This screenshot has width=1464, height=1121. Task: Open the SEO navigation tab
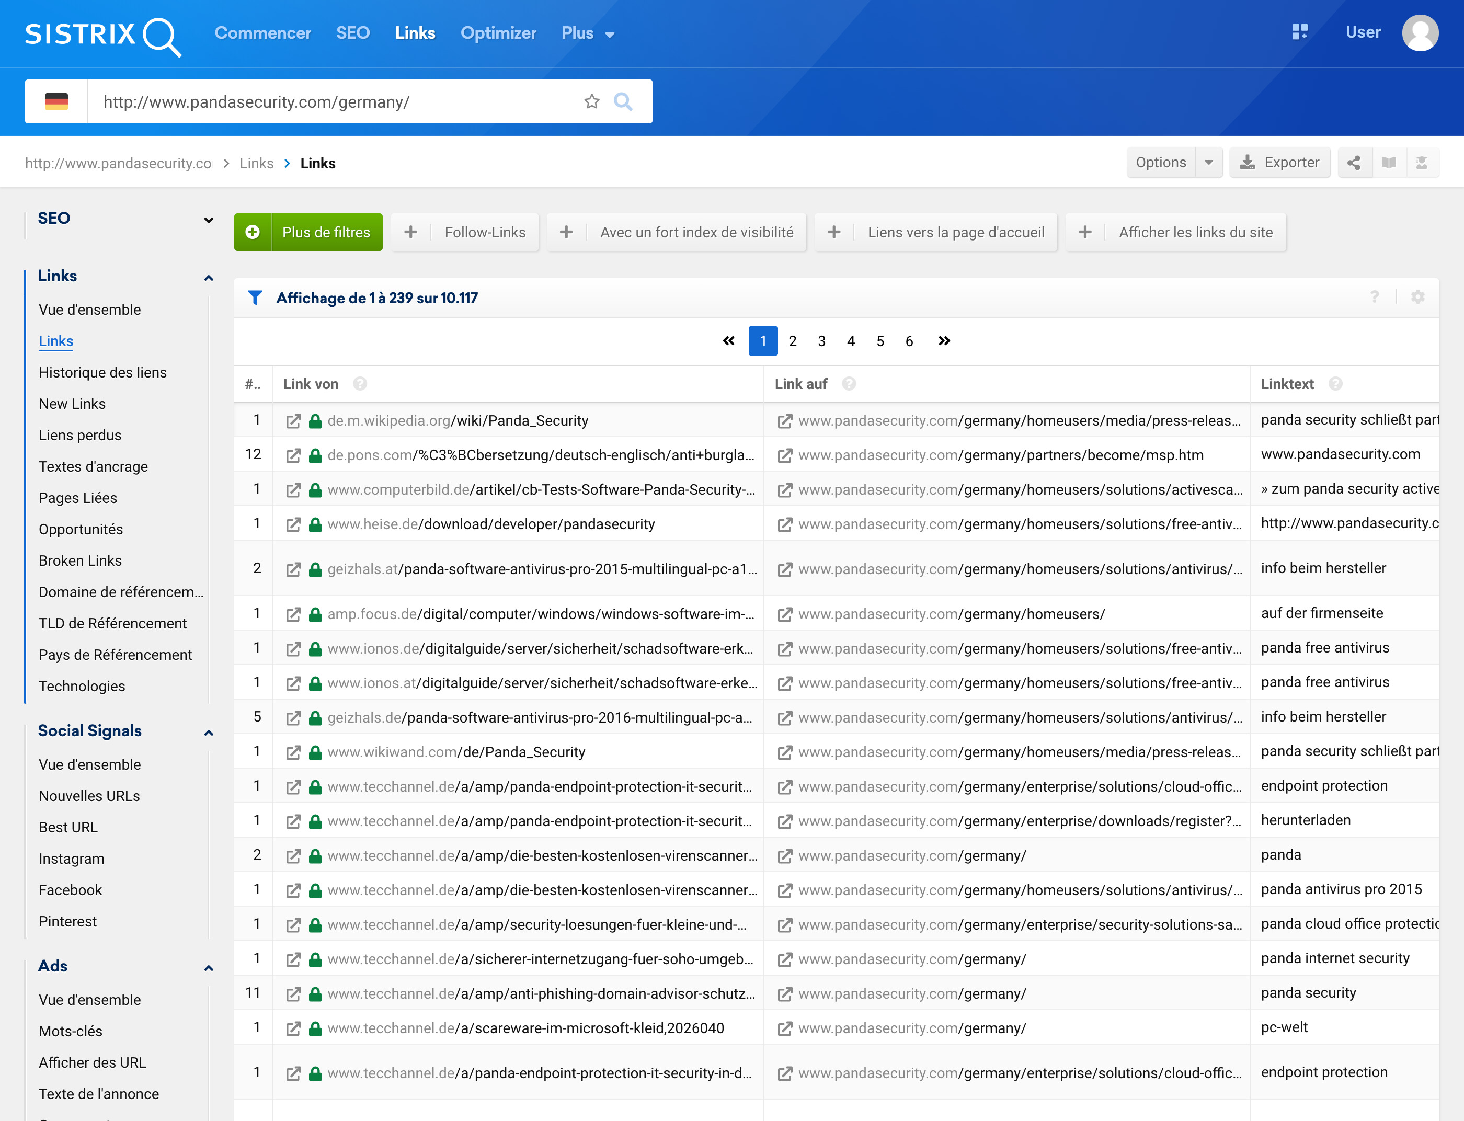point(352,33)
